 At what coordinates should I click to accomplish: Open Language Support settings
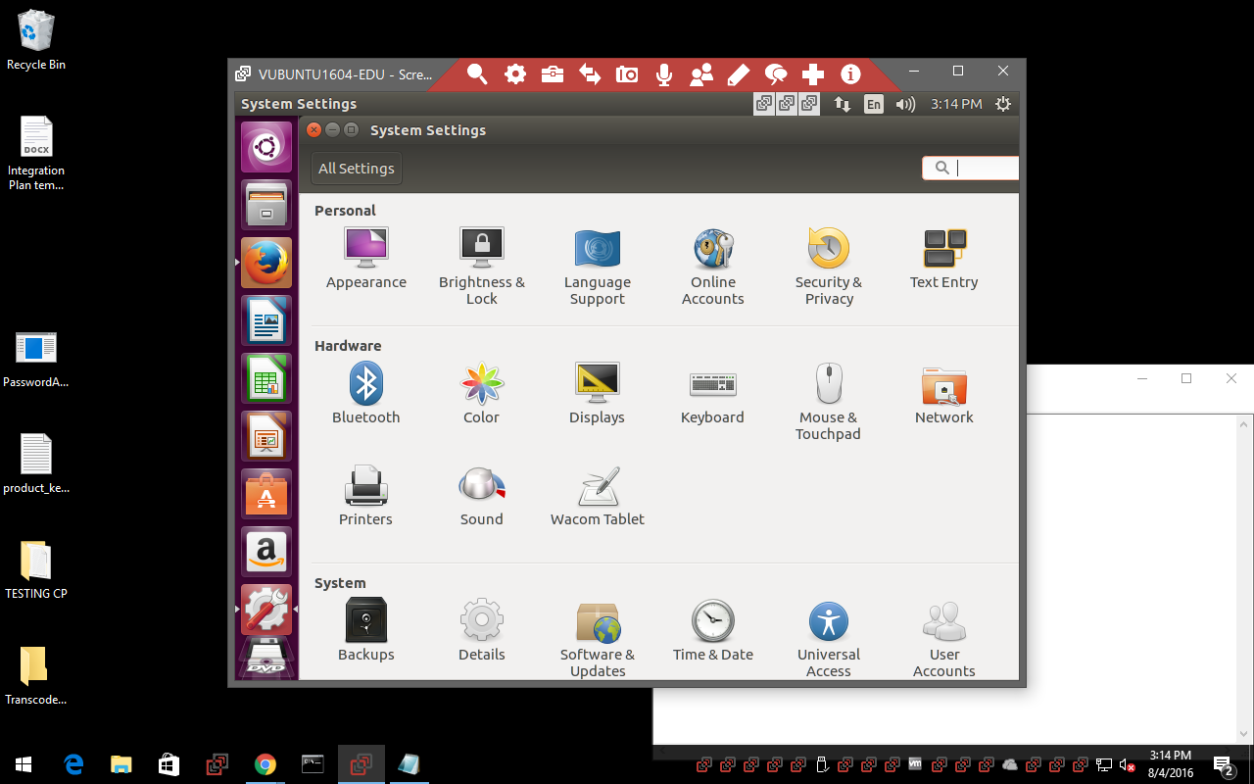598,267
